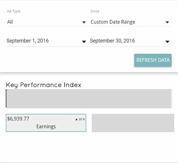This screenshot has width=178, height=163.
Task: Open the September 1, 2016 date arrow
Action: tap(84, 42)
